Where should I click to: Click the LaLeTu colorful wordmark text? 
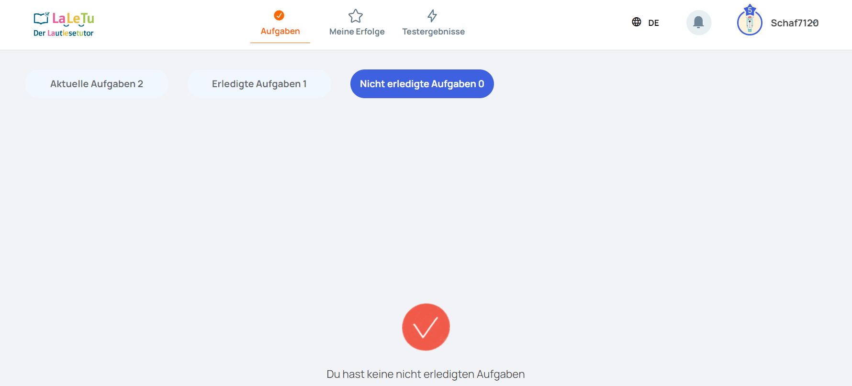click(x=73, y=19)
